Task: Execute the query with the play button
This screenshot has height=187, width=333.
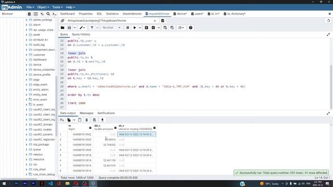Action: [x=135, y=28]
